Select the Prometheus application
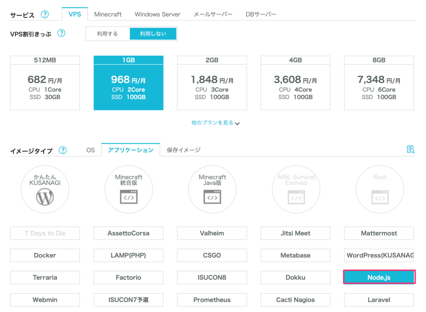Viewport: 426px width, 312px height. click(212, 300)
